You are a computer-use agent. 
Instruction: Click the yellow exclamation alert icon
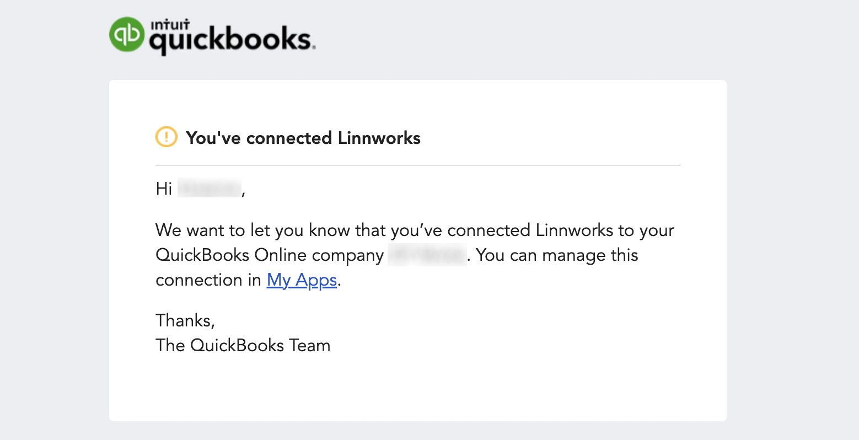167,137
